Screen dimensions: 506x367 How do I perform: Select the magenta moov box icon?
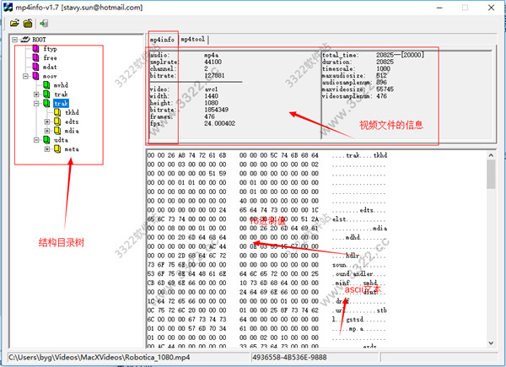coord(35,76)
